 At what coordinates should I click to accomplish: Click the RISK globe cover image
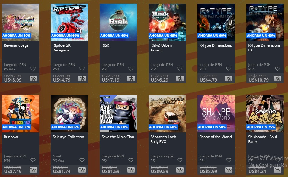pyautogui.click(x=118, y=22)
